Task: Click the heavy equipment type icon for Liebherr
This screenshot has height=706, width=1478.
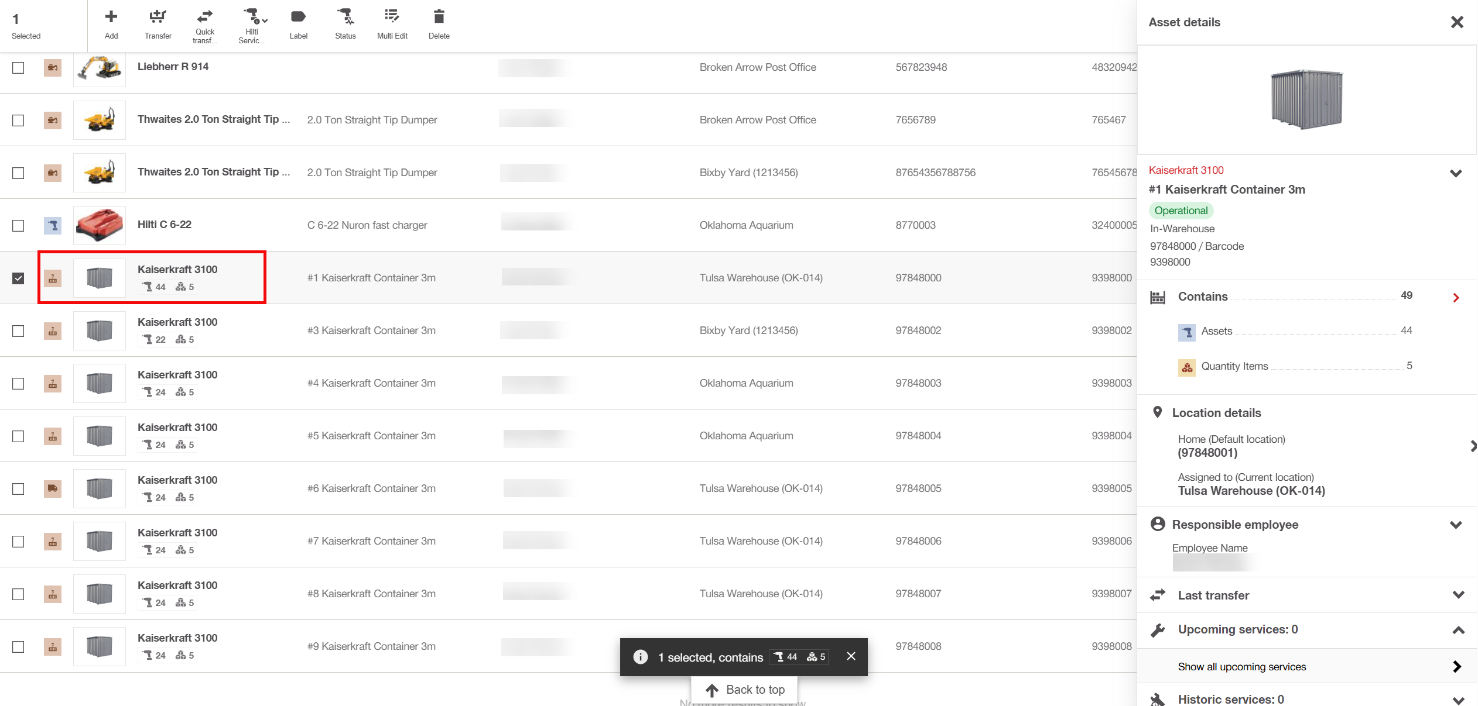Action: pyautogui.click(x=53, y=68)
